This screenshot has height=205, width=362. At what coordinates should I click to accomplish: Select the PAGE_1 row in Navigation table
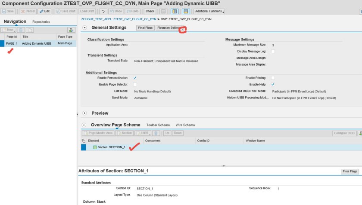click(x=12, y=43)
